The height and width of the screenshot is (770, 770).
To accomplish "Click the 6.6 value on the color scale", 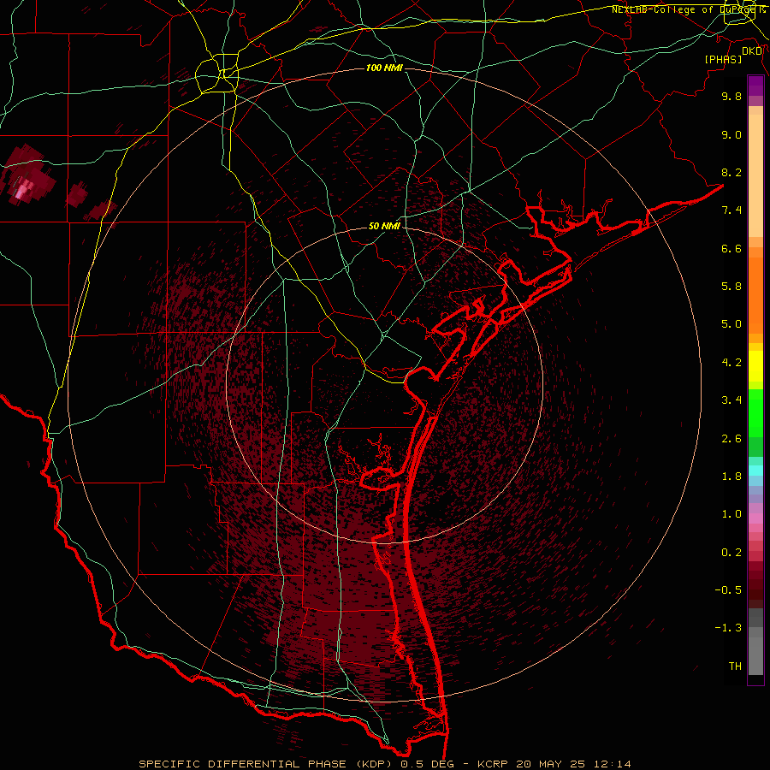I will pos(731,248).
